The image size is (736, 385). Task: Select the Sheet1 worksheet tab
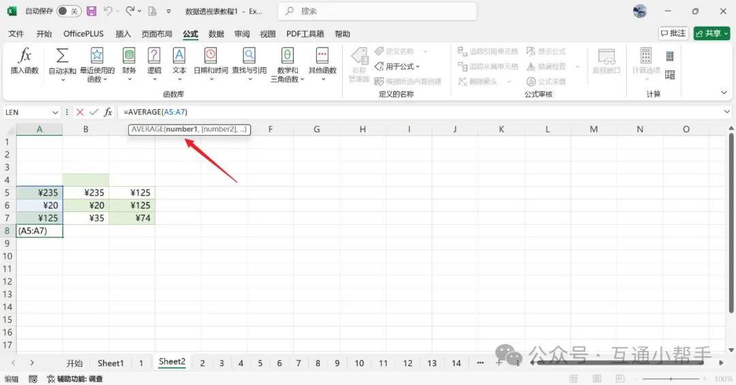coord(110,363)
